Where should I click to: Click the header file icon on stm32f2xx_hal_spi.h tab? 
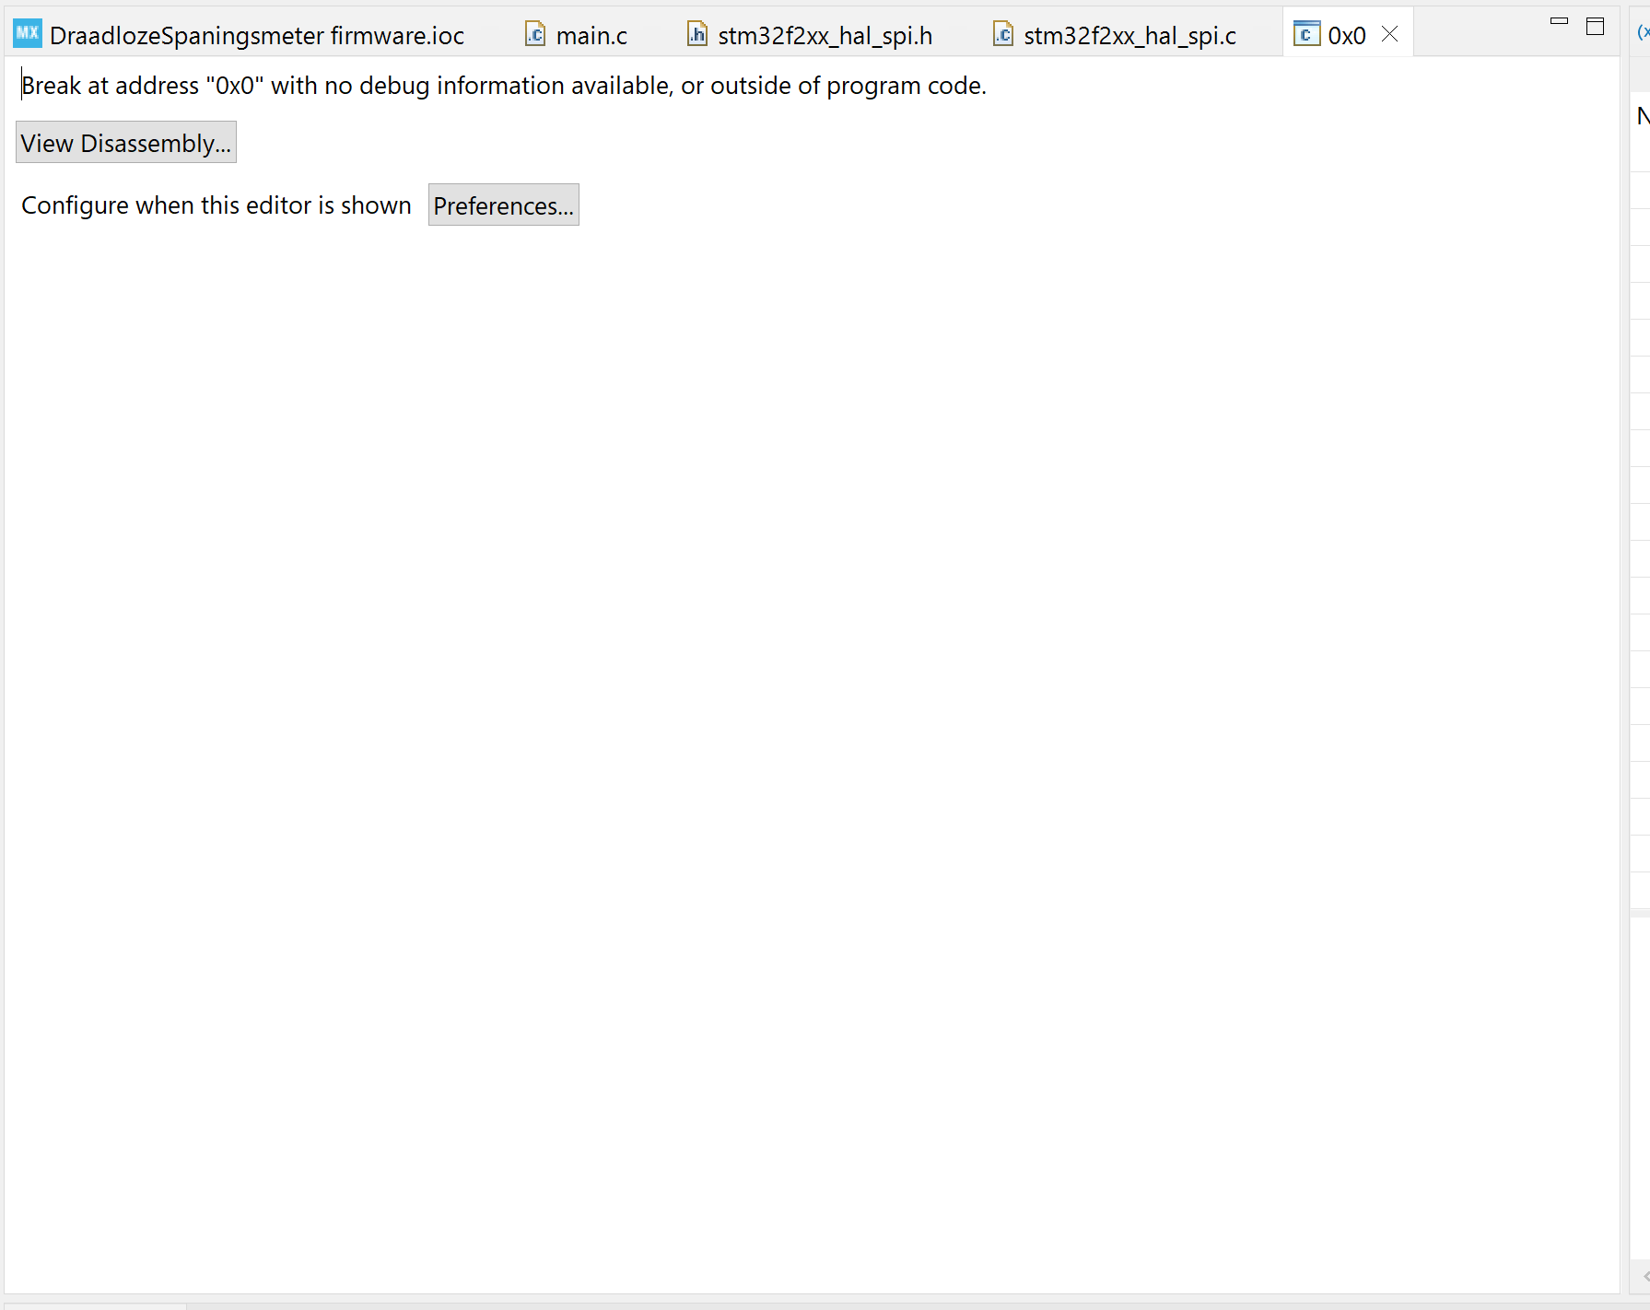point(697,34)
